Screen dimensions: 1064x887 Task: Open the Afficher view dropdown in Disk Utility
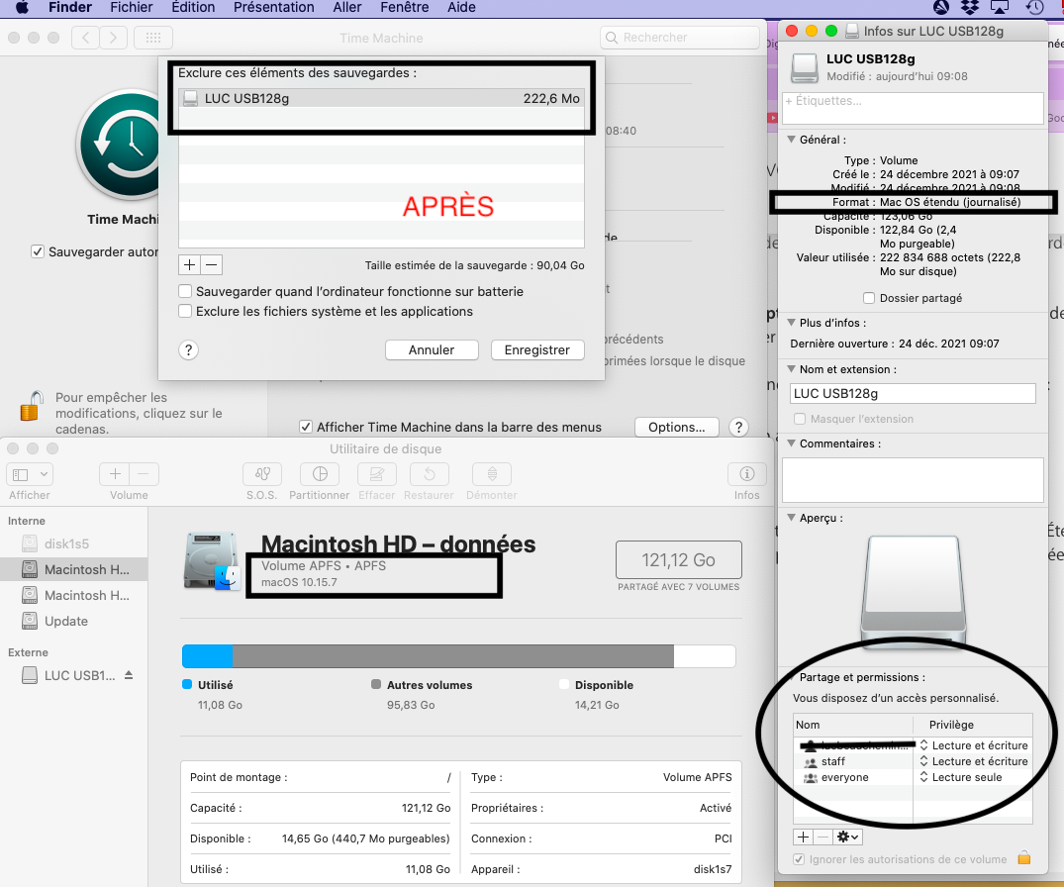(x=29, y=474)
